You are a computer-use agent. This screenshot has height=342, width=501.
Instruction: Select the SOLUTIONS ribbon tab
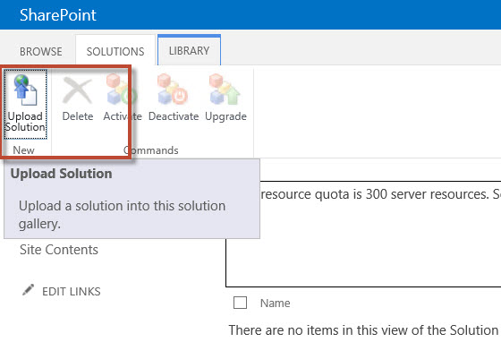coord(115,51)
